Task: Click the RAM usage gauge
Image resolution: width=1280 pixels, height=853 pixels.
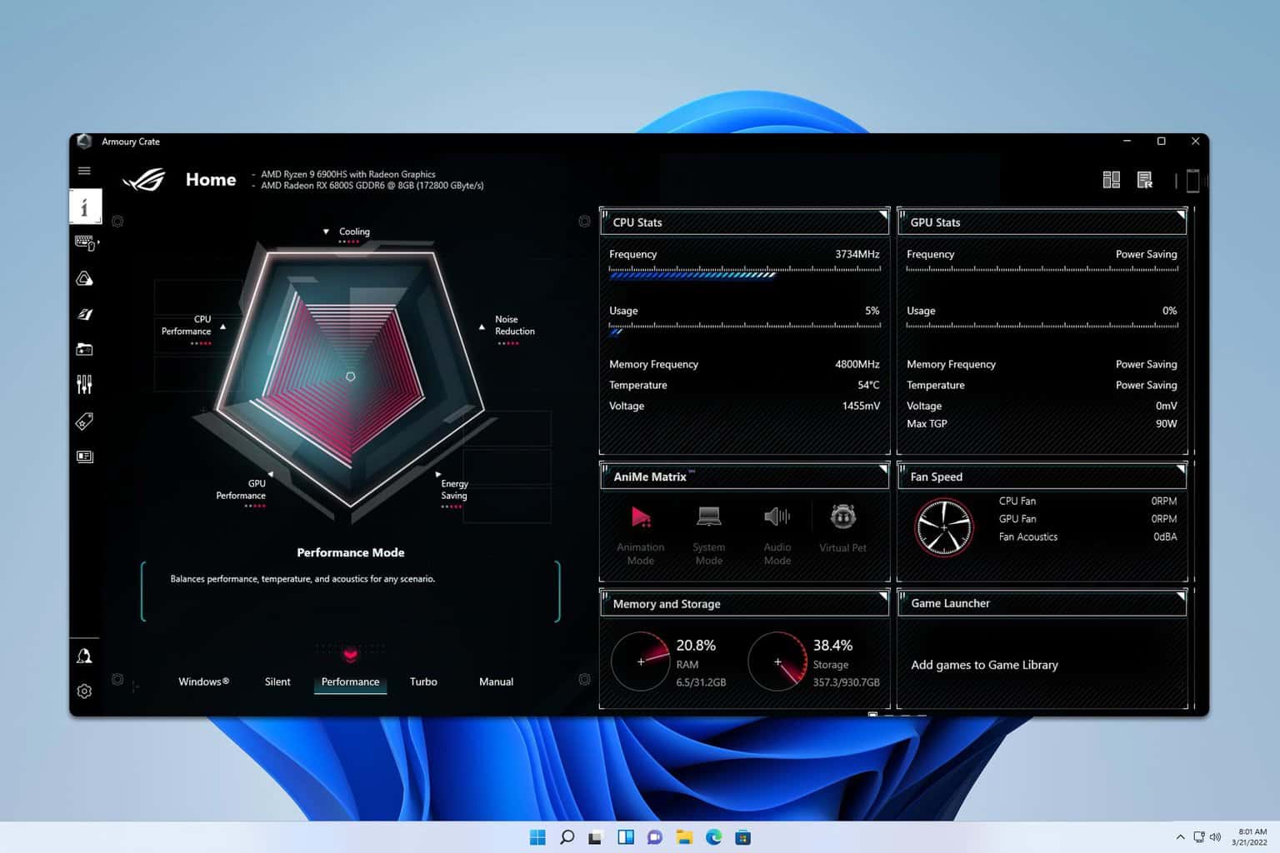Action: (x=641, y=661)
